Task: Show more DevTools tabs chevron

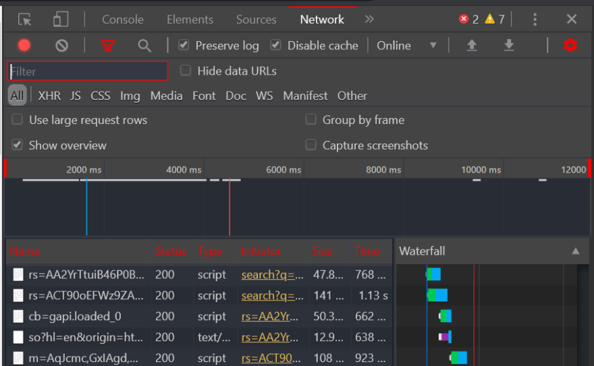Action: tap(369, 19)
